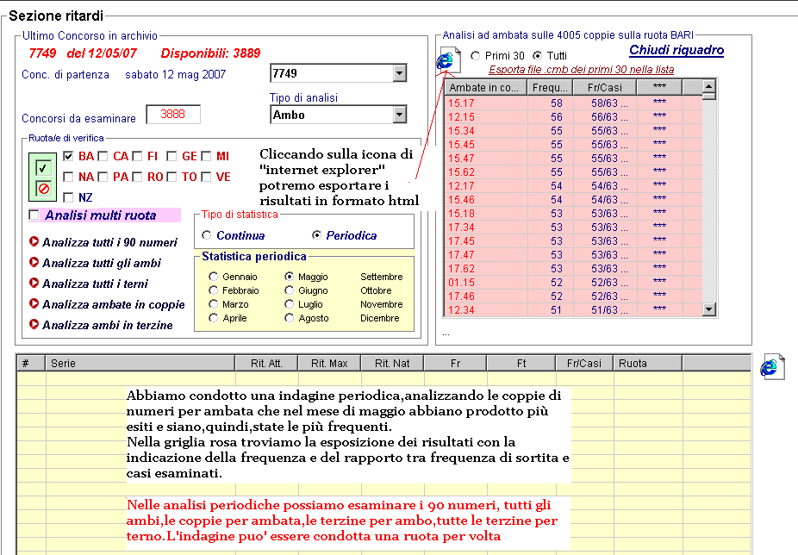Screen dimensions: 798x555
Task: Click red bullet for Analizza ambate in coppie
Action: click(34, 304)
